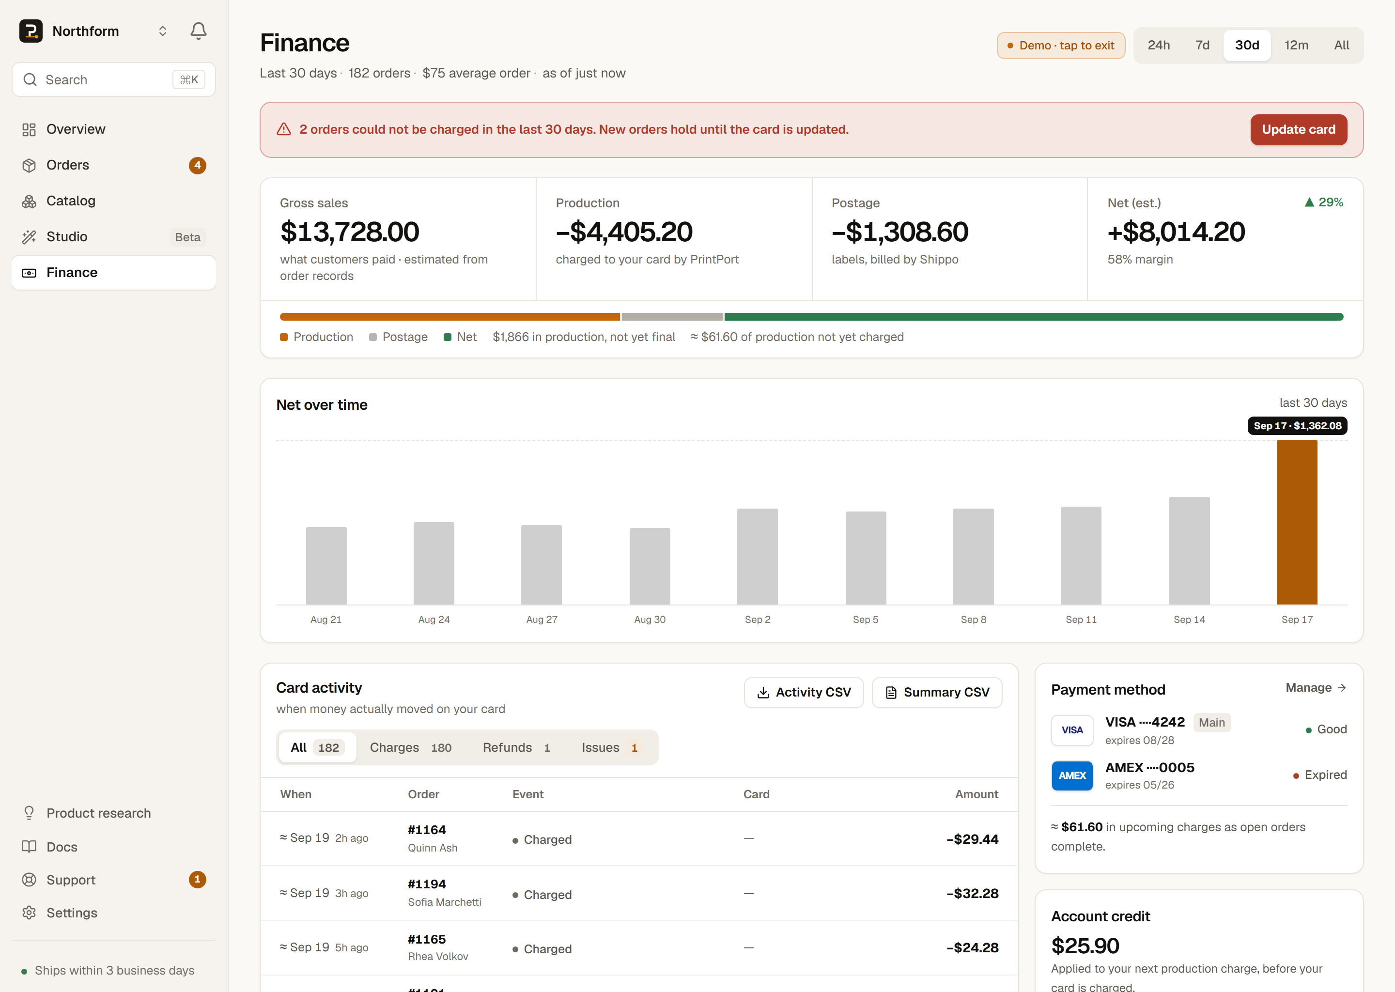Click the Docs book icon

[x=29, y=847]
